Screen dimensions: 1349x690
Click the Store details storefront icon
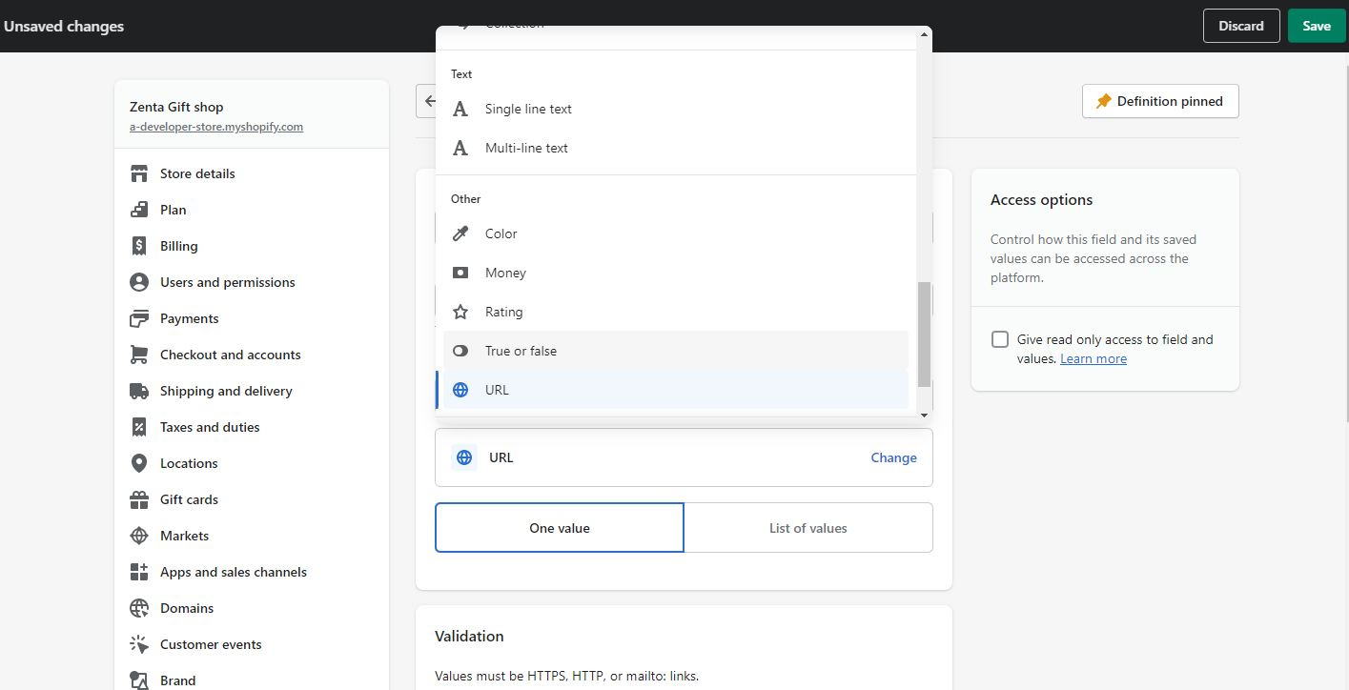point(139,173)
